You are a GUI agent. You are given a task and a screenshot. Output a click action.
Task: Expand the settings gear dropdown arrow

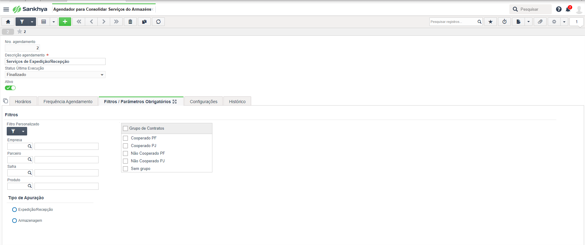[x=564, y=22]
